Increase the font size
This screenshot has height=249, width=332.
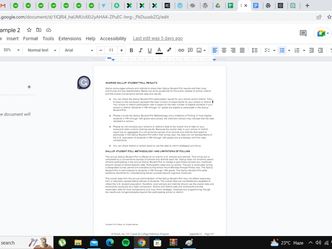click(x=121, y=50)
